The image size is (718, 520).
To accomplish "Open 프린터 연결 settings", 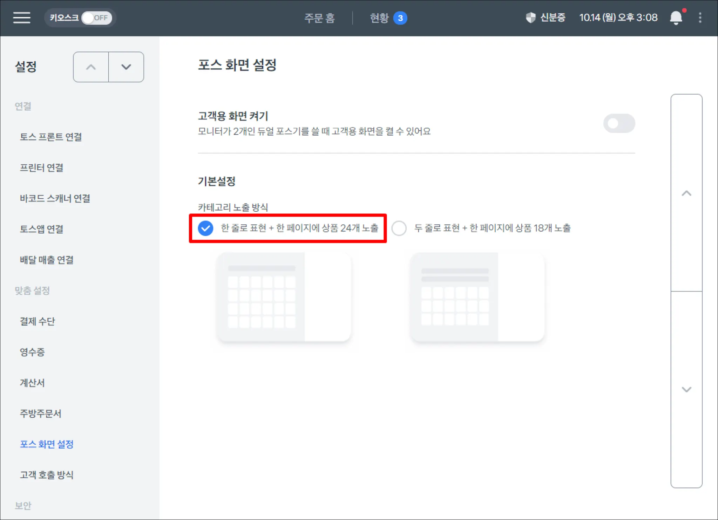I will (41, 168).
